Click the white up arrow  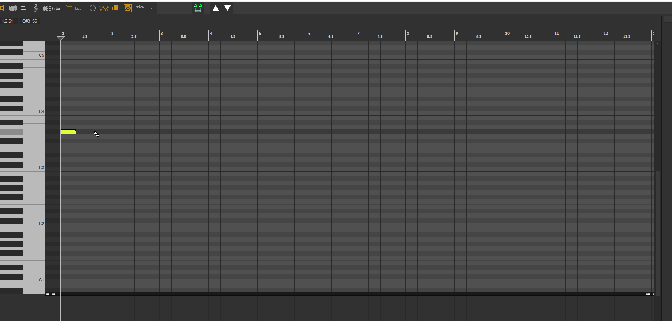pos(216,8)
